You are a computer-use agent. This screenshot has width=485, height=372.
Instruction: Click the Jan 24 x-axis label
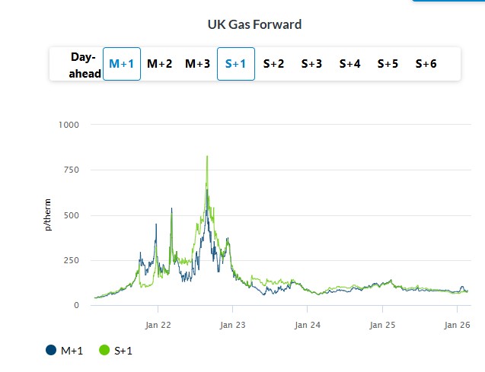coord(307,324)
